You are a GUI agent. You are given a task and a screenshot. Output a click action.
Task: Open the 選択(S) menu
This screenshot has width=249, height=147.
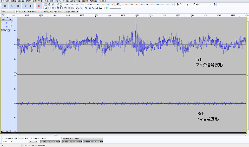(21, 1)
